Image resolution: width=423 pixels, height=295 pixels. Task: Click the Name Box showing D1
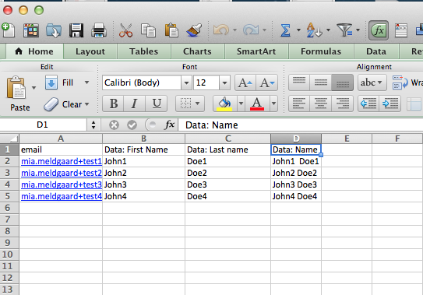(43, 125)
